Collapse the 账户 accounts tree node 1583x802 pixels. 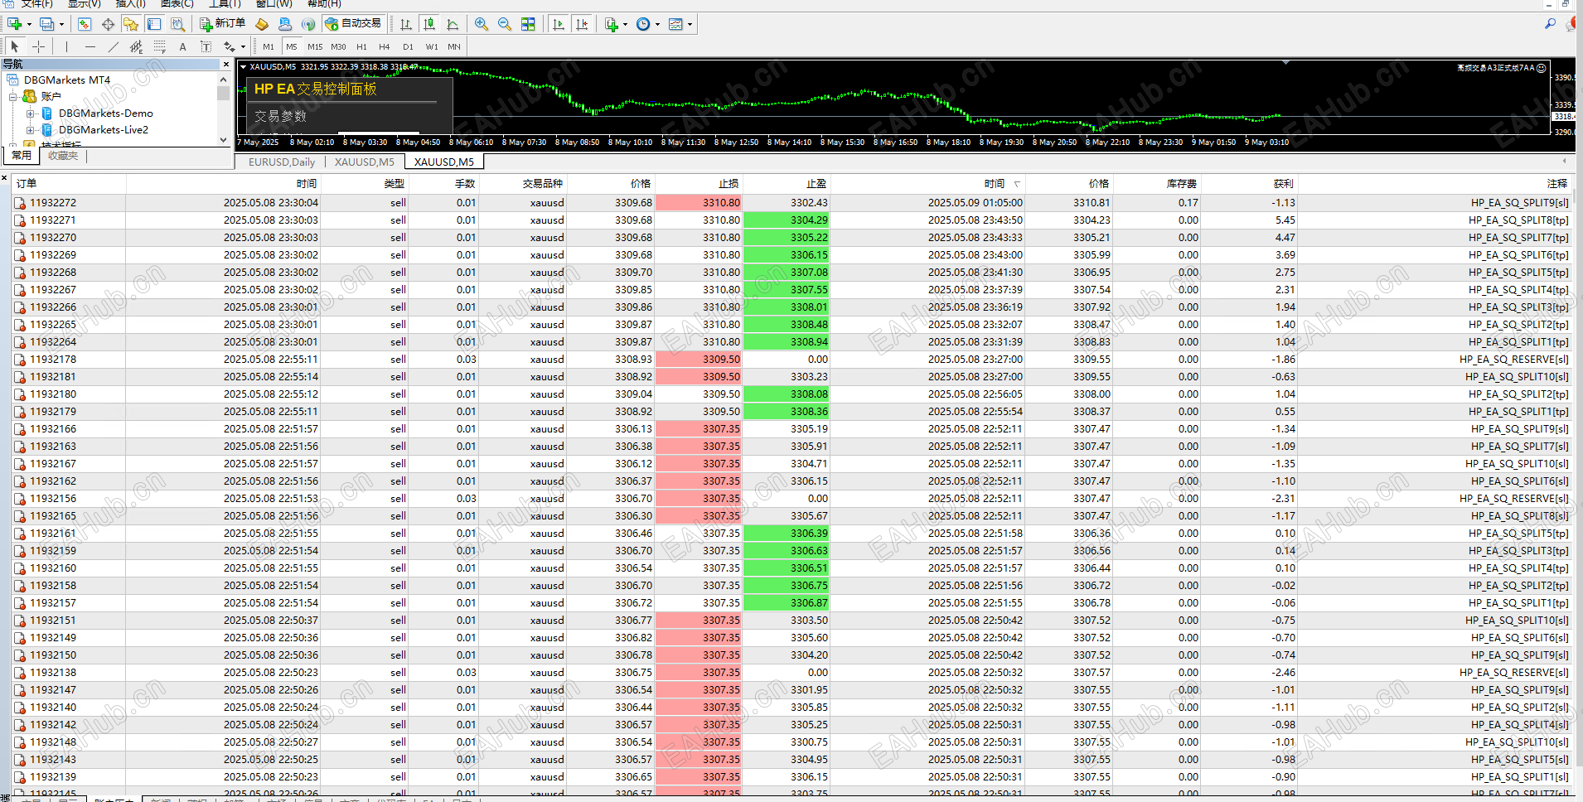pos(13,97)
